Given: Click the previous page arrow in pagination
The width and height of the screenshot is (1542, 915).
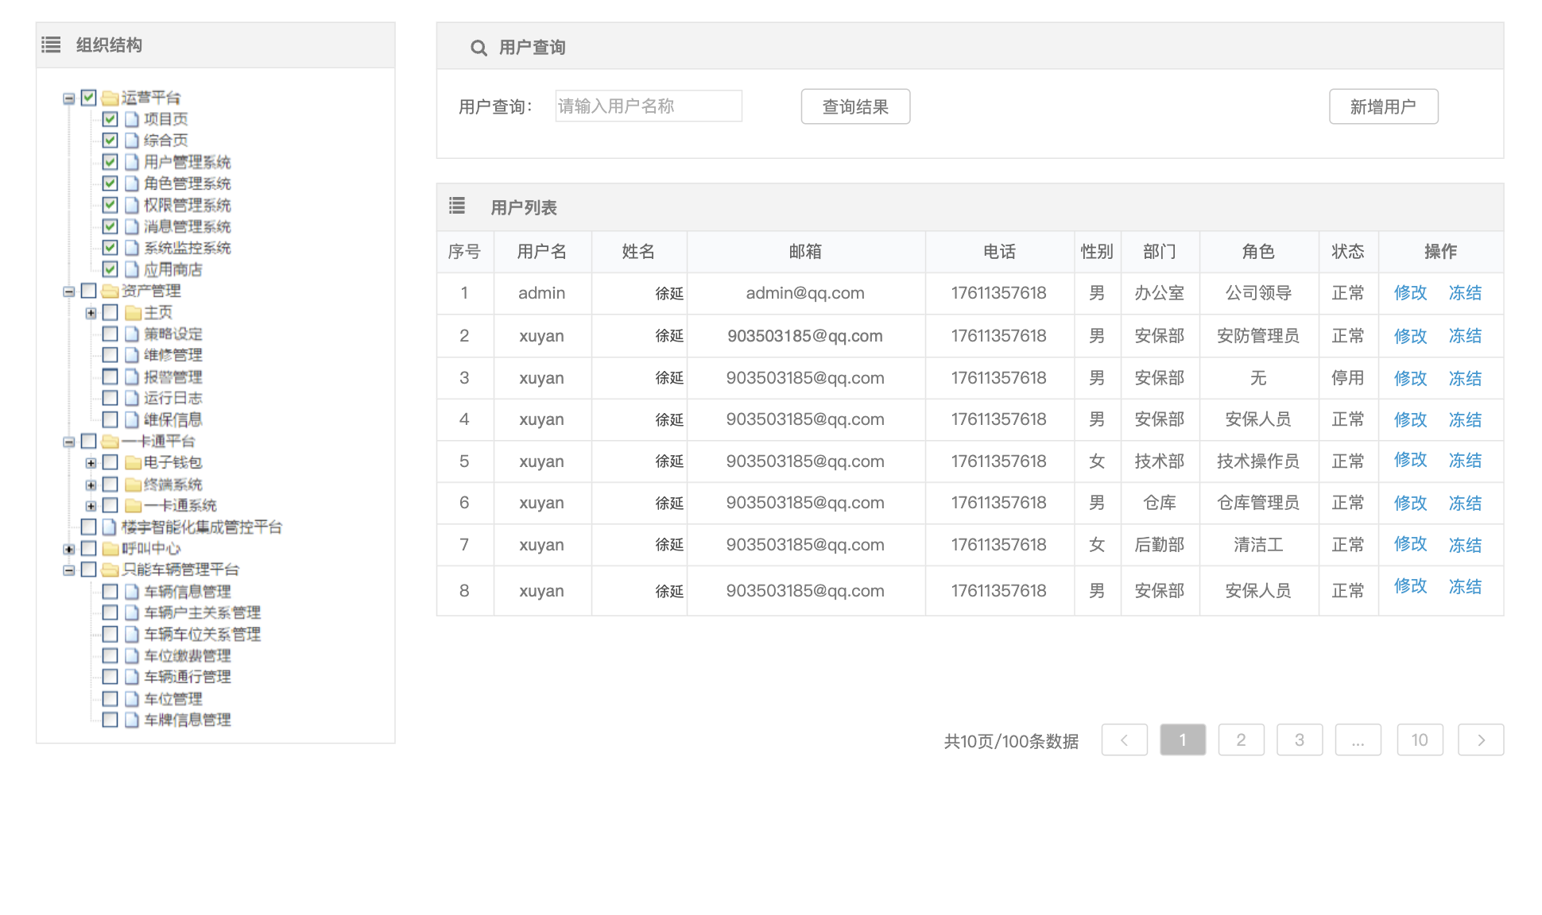Looking at the screenshot, I should click(x=1124, y=739).
